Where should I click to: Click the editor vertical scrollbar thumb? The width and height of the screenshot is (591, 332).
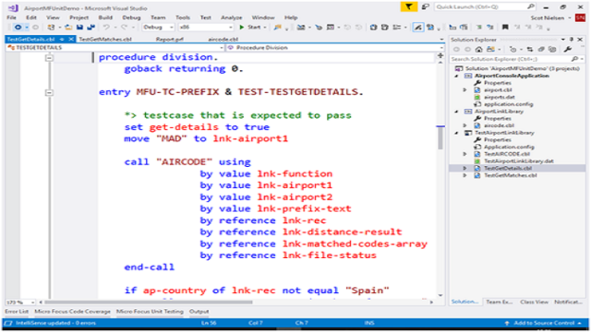pos(440,138)
